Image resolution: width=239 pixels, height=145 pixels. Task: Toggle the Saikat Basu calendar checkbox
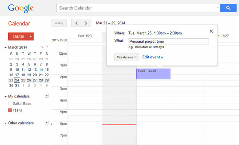point(10,103)
